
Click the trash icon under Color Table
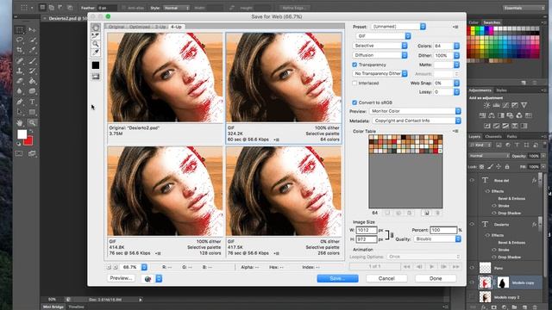pos(437,213)
